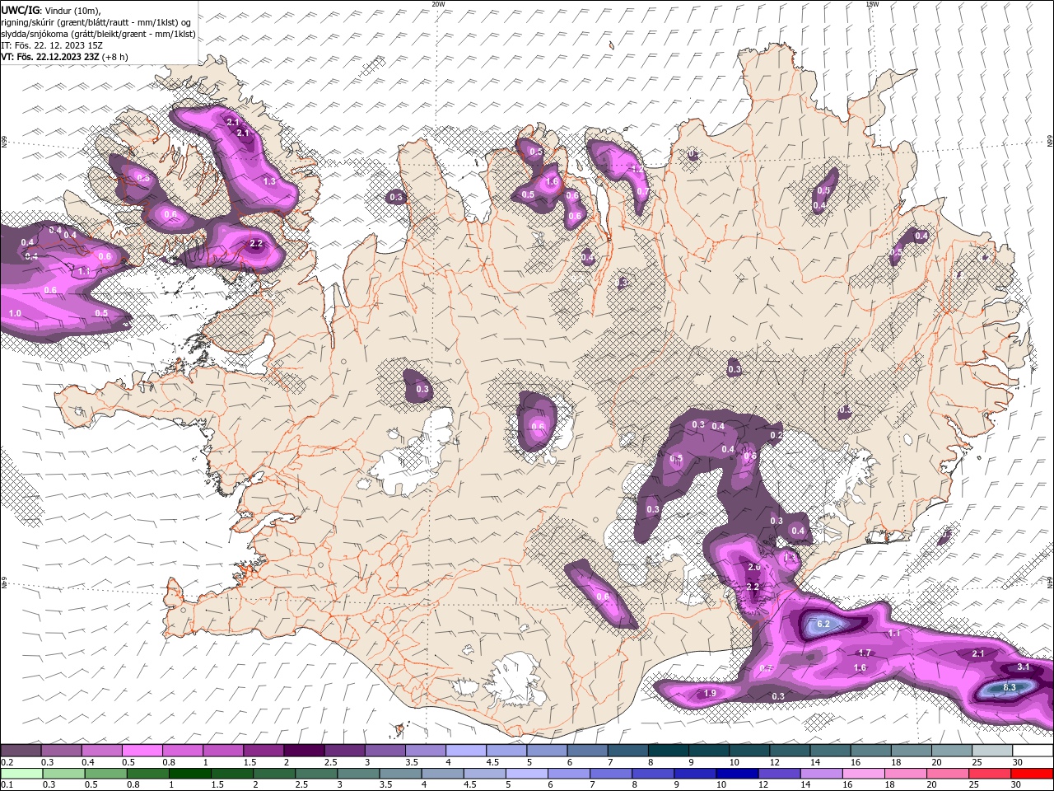Screen dimensions: 1054x791
Task: Click the header line starting 'UWC/IG: Vindur (10m)'
Action: coord(53,10)
